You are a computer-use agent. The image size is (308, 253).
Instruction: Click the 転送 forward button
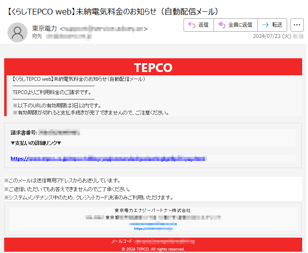pyautogui.click(x=272, y=25)
